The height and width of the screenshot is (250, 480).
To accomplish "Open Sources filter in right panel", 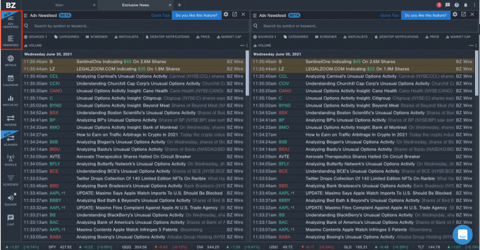I will point(265,37).
